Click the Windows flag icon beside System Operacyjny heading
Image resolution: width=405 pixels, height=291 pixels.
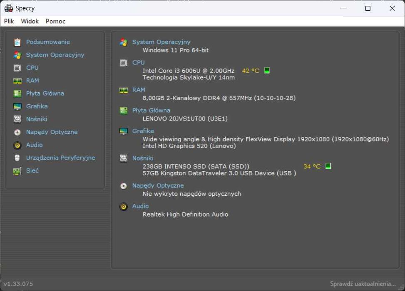124,42
